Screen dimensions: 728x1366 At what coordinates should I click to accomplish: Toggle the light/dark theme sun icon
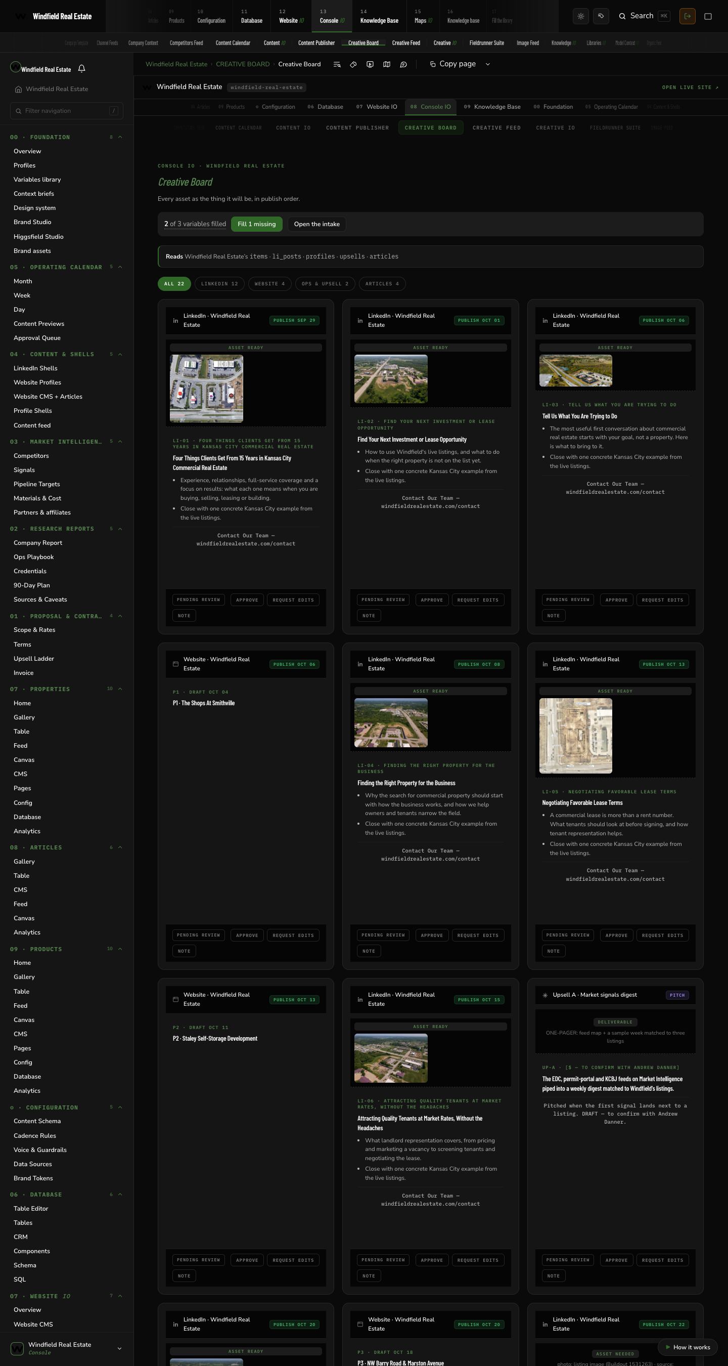point(581,16)
